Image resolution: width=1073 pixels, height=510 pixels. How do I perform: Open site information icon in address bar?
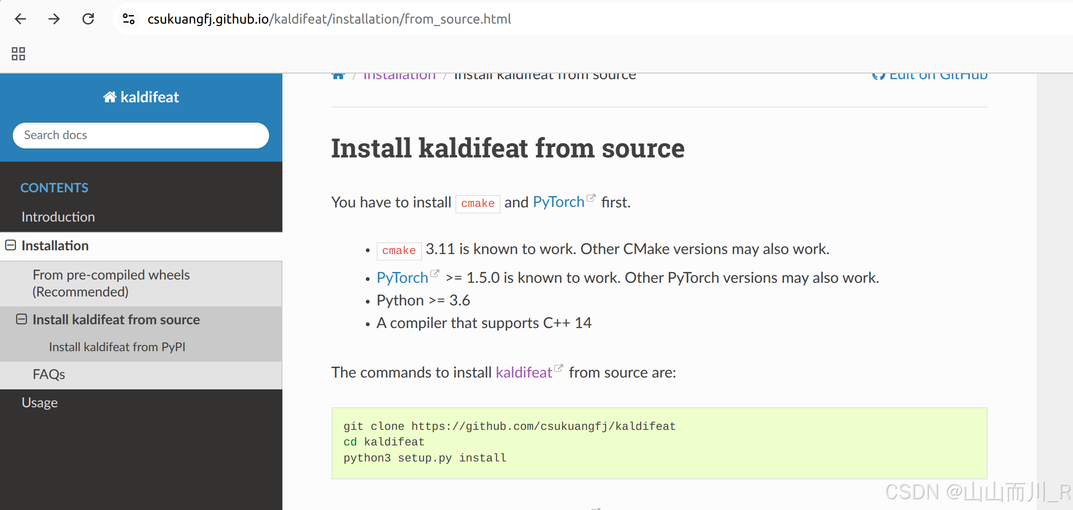(129, 19)
